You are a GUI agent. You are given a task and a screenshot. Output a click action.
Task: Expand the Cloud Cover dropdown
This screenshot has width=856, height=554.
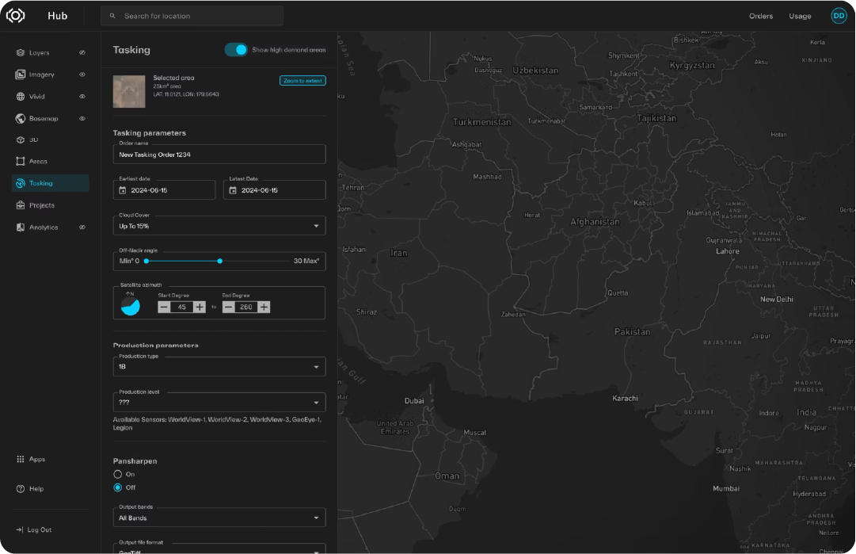[317, 227]
